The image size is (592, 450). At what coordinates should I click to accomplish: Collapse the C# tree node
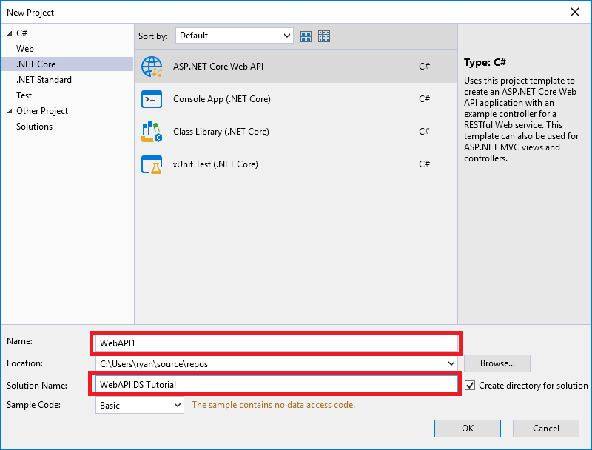[9, 33]
